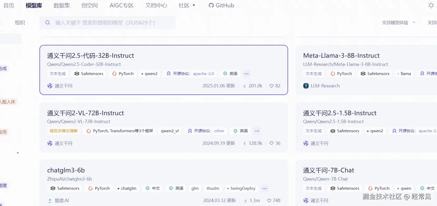Click the GitHub logo icon
437x206 pixels.
click(211, 5)
